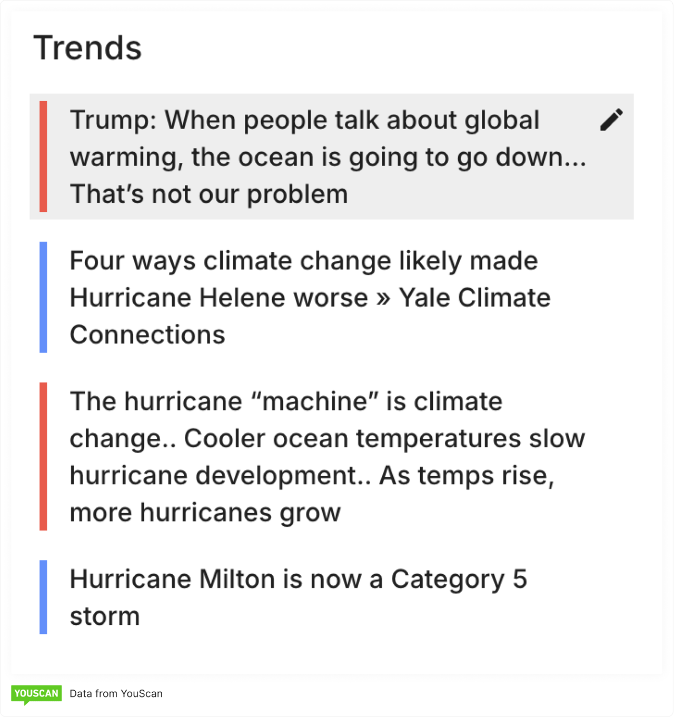This screenshot has width=674, height=717.
Task: Click the blue bar on Hurricane Milton trend
Action: coord(43,597)
